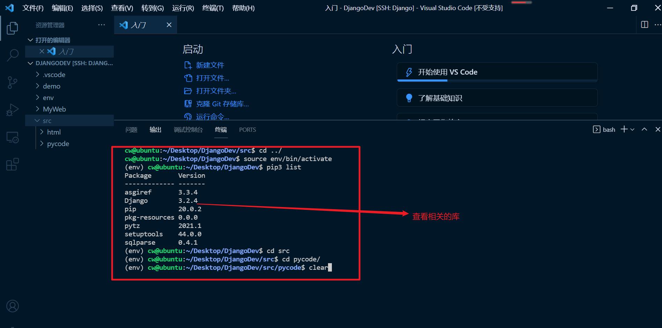Image resolution: width=662 pixels, height=328 pixels.
Task: Open the 帮助(H) menu
Action: point(243,8)
